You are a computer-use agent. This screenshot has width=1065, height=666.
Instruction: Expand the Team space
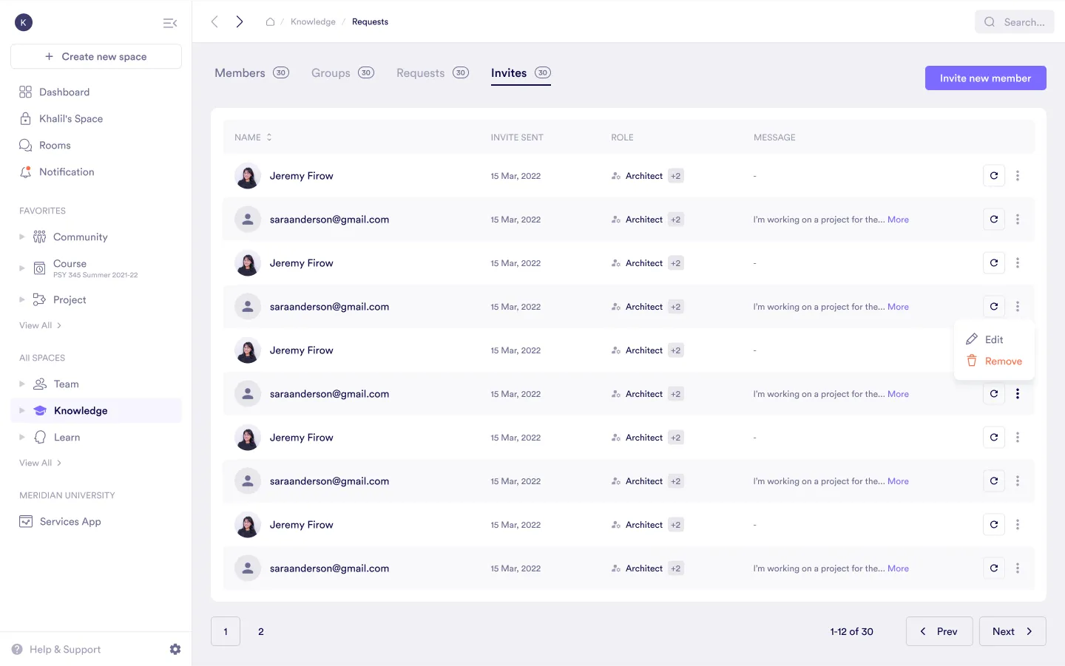(23, 384)
